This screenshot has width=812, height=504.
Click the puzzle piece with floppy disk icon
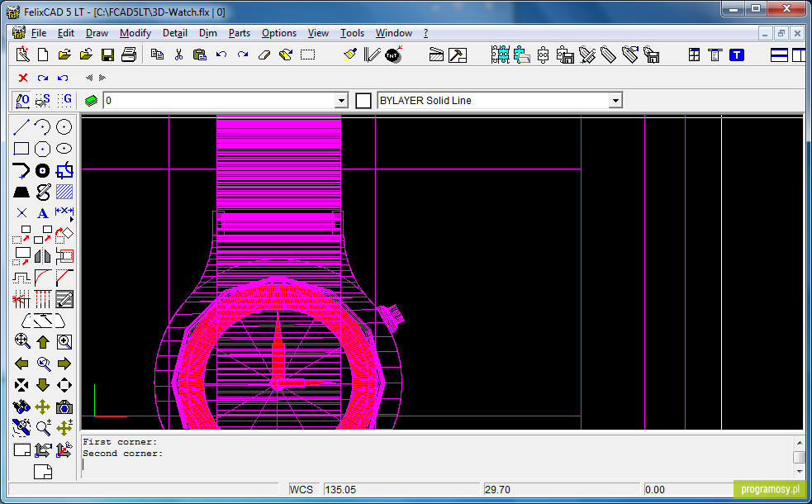coord(565,55)
